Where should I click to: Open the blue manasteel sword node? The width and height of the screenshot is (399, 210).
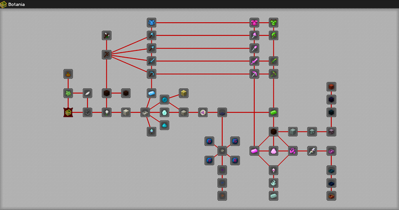click(151, 61)
